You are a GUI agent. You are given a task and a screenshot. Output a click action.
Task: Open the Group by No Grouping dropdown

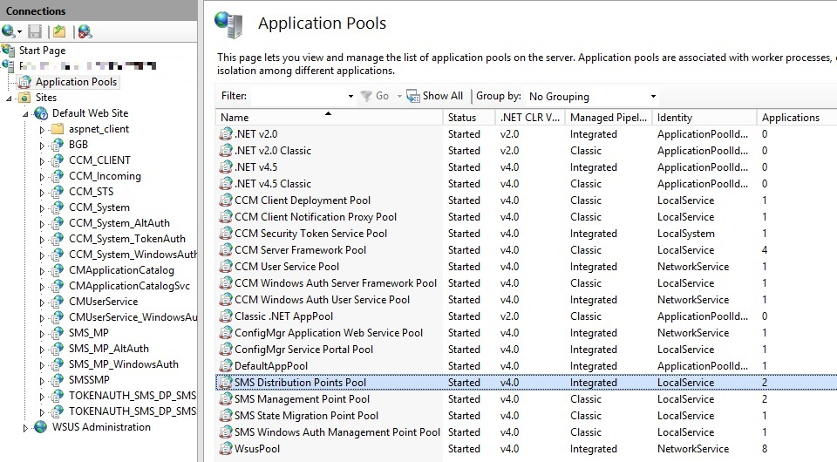coord(653,97)
